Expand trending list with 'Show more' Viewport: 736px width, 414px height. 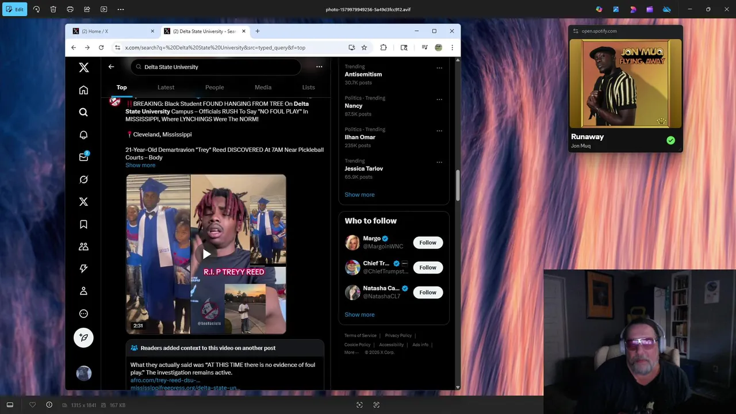tap(359, 194)
